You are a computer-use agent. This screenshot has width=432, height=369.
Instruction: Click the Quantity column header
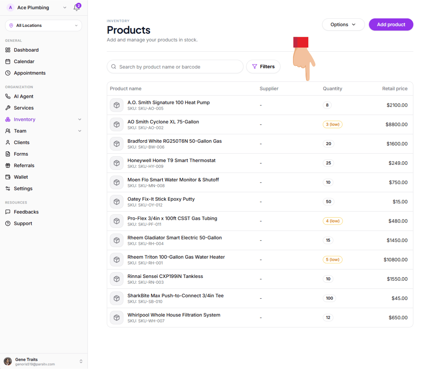(x=332, y=89)
